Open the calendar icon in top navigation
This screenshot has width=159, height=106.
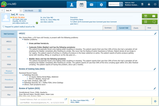coord(82,5)
